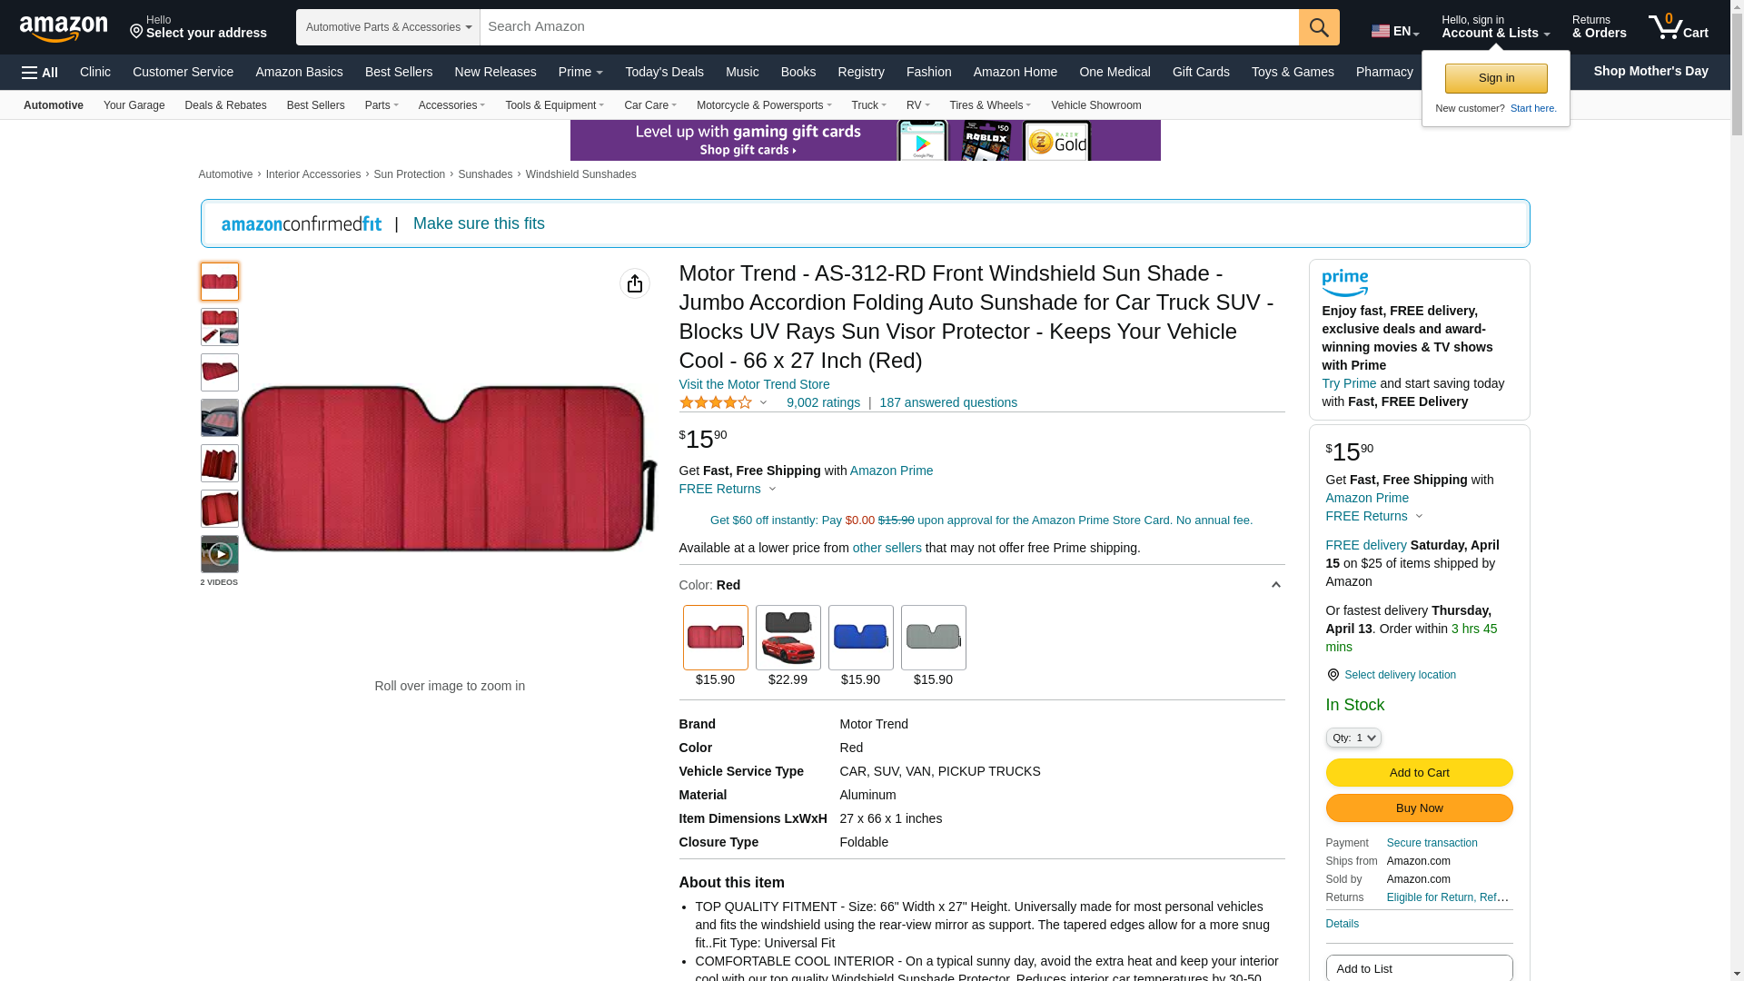Open Today's Deals in nav bar

coord(664,72)
